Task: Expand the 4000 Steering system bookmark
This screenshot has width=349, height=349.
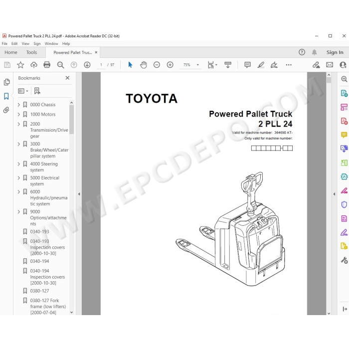Action: coord(19,164)
